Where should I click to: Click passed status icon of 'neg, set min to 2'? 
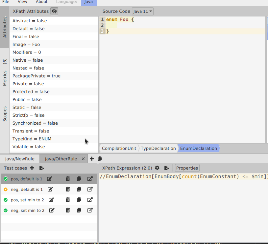tap(6, 210)
